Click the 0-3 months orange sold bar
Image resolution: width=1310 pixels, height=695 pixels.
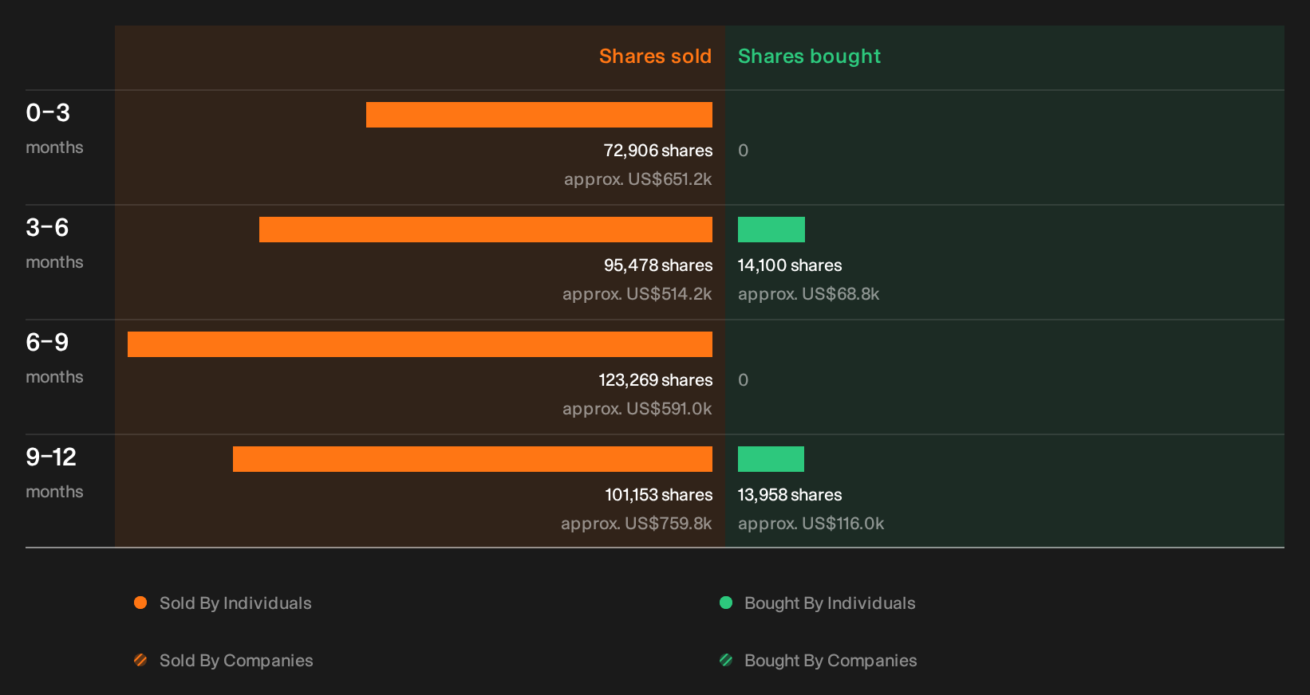pyautogui.click(x=539, y=115)
